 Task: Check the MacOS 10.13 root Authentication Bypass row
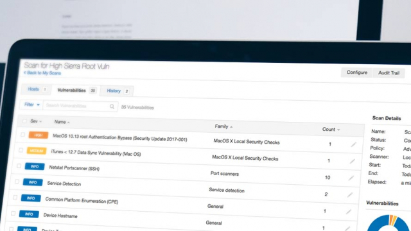click(22, 134)
